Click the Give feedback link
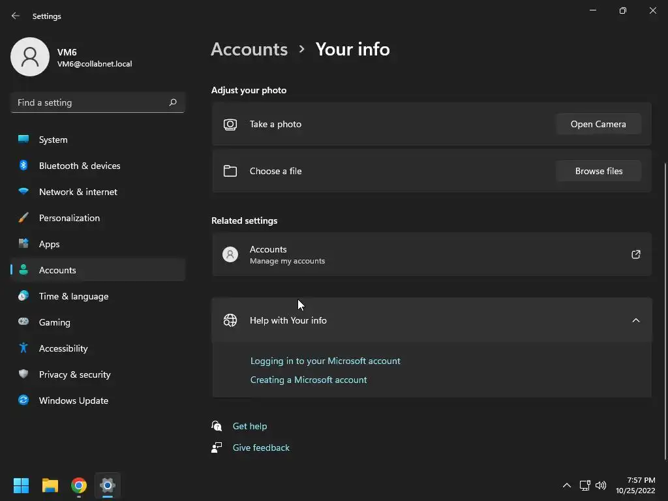This screenshot has width=668, height=501. click(x=261, y=448)
